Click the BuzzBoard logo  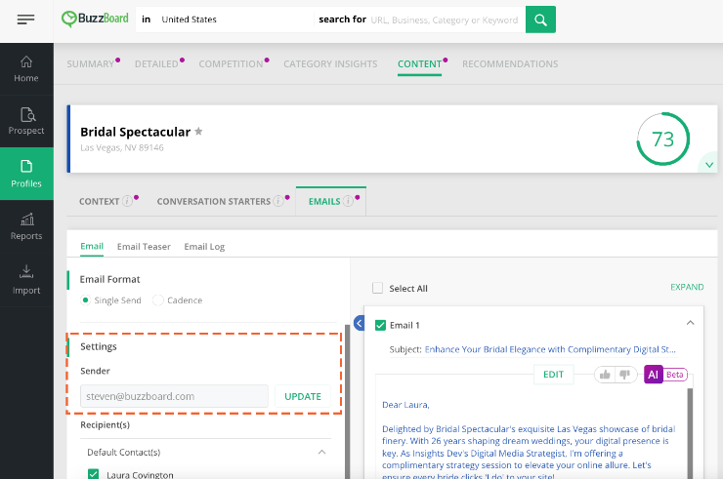coord(95,19)
